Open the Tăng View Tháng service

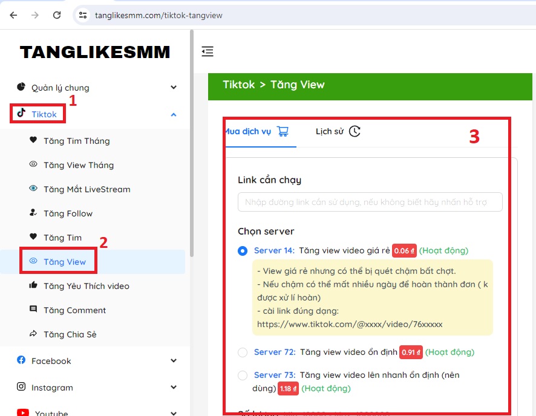point(79,165)
